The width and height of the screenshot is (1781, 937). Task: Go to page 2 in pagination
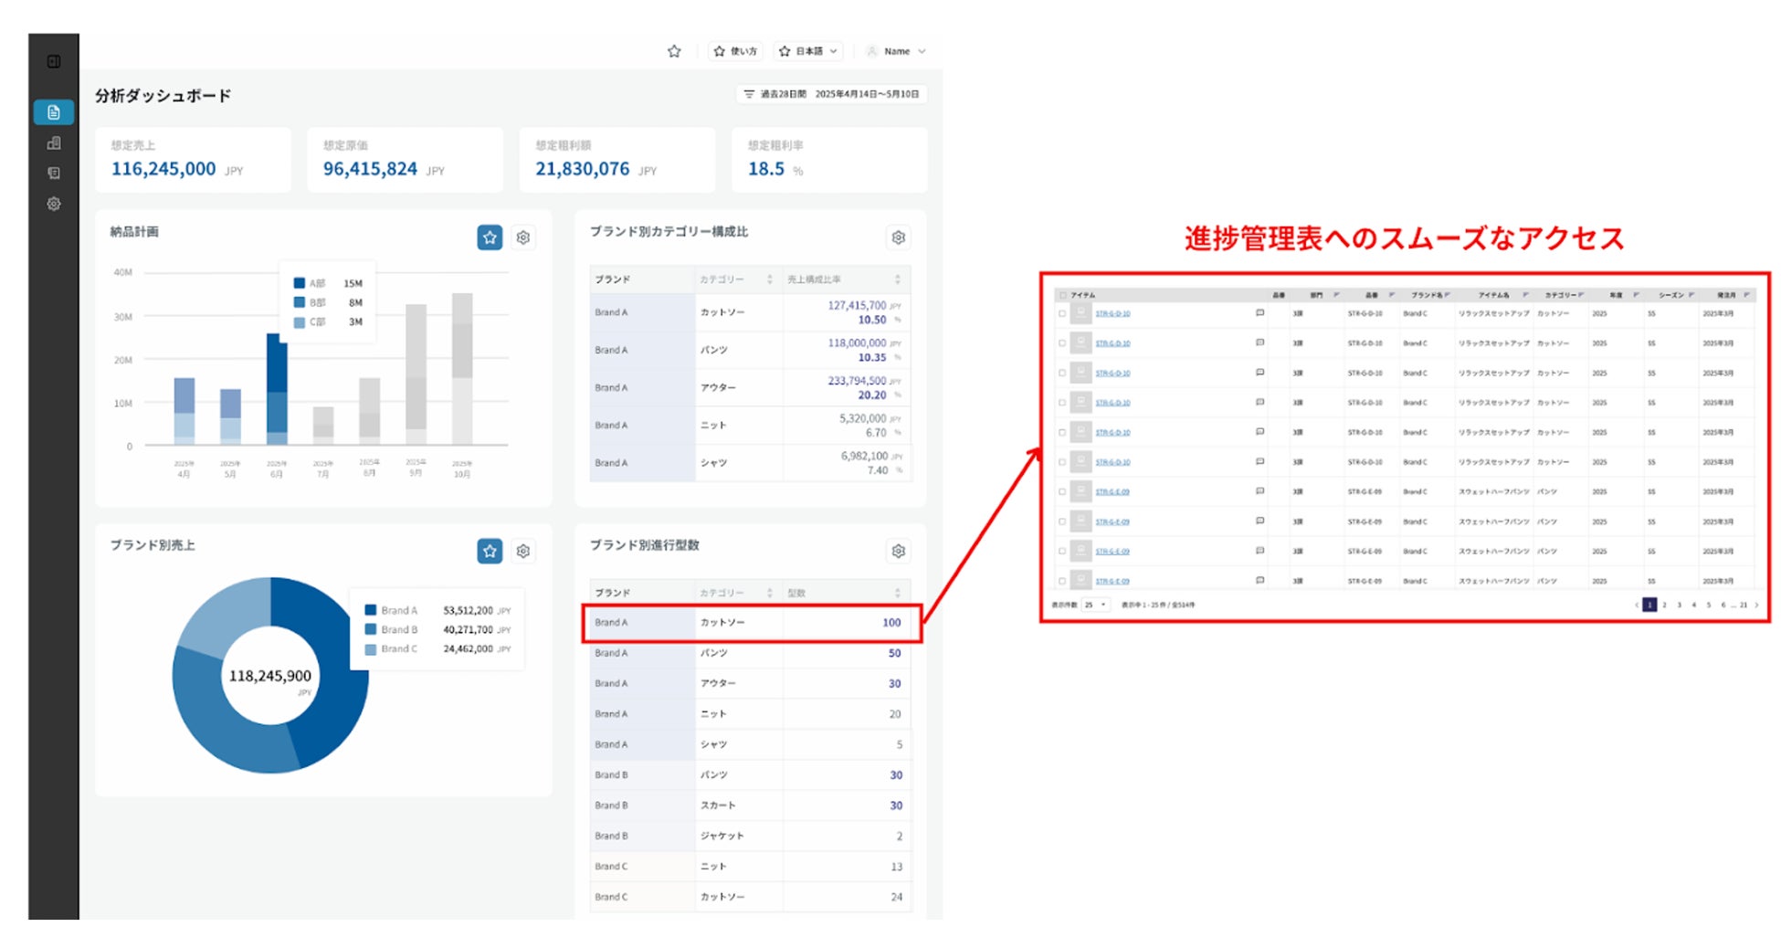[1664, 605]
